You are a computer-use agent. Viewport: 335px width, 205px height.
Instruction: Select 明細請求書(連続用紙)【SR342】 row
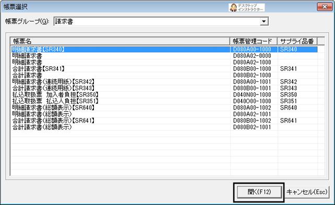click(164, 82)
